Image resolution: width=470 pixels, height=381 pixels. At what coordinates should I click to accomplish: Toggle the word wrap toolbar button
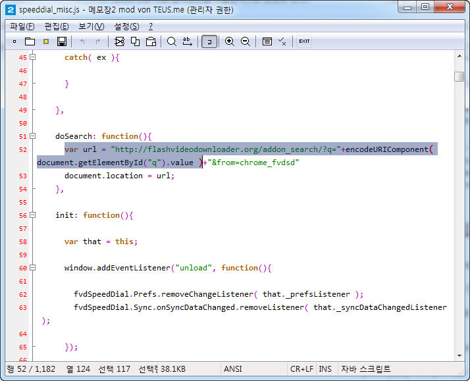click(209, 41)
